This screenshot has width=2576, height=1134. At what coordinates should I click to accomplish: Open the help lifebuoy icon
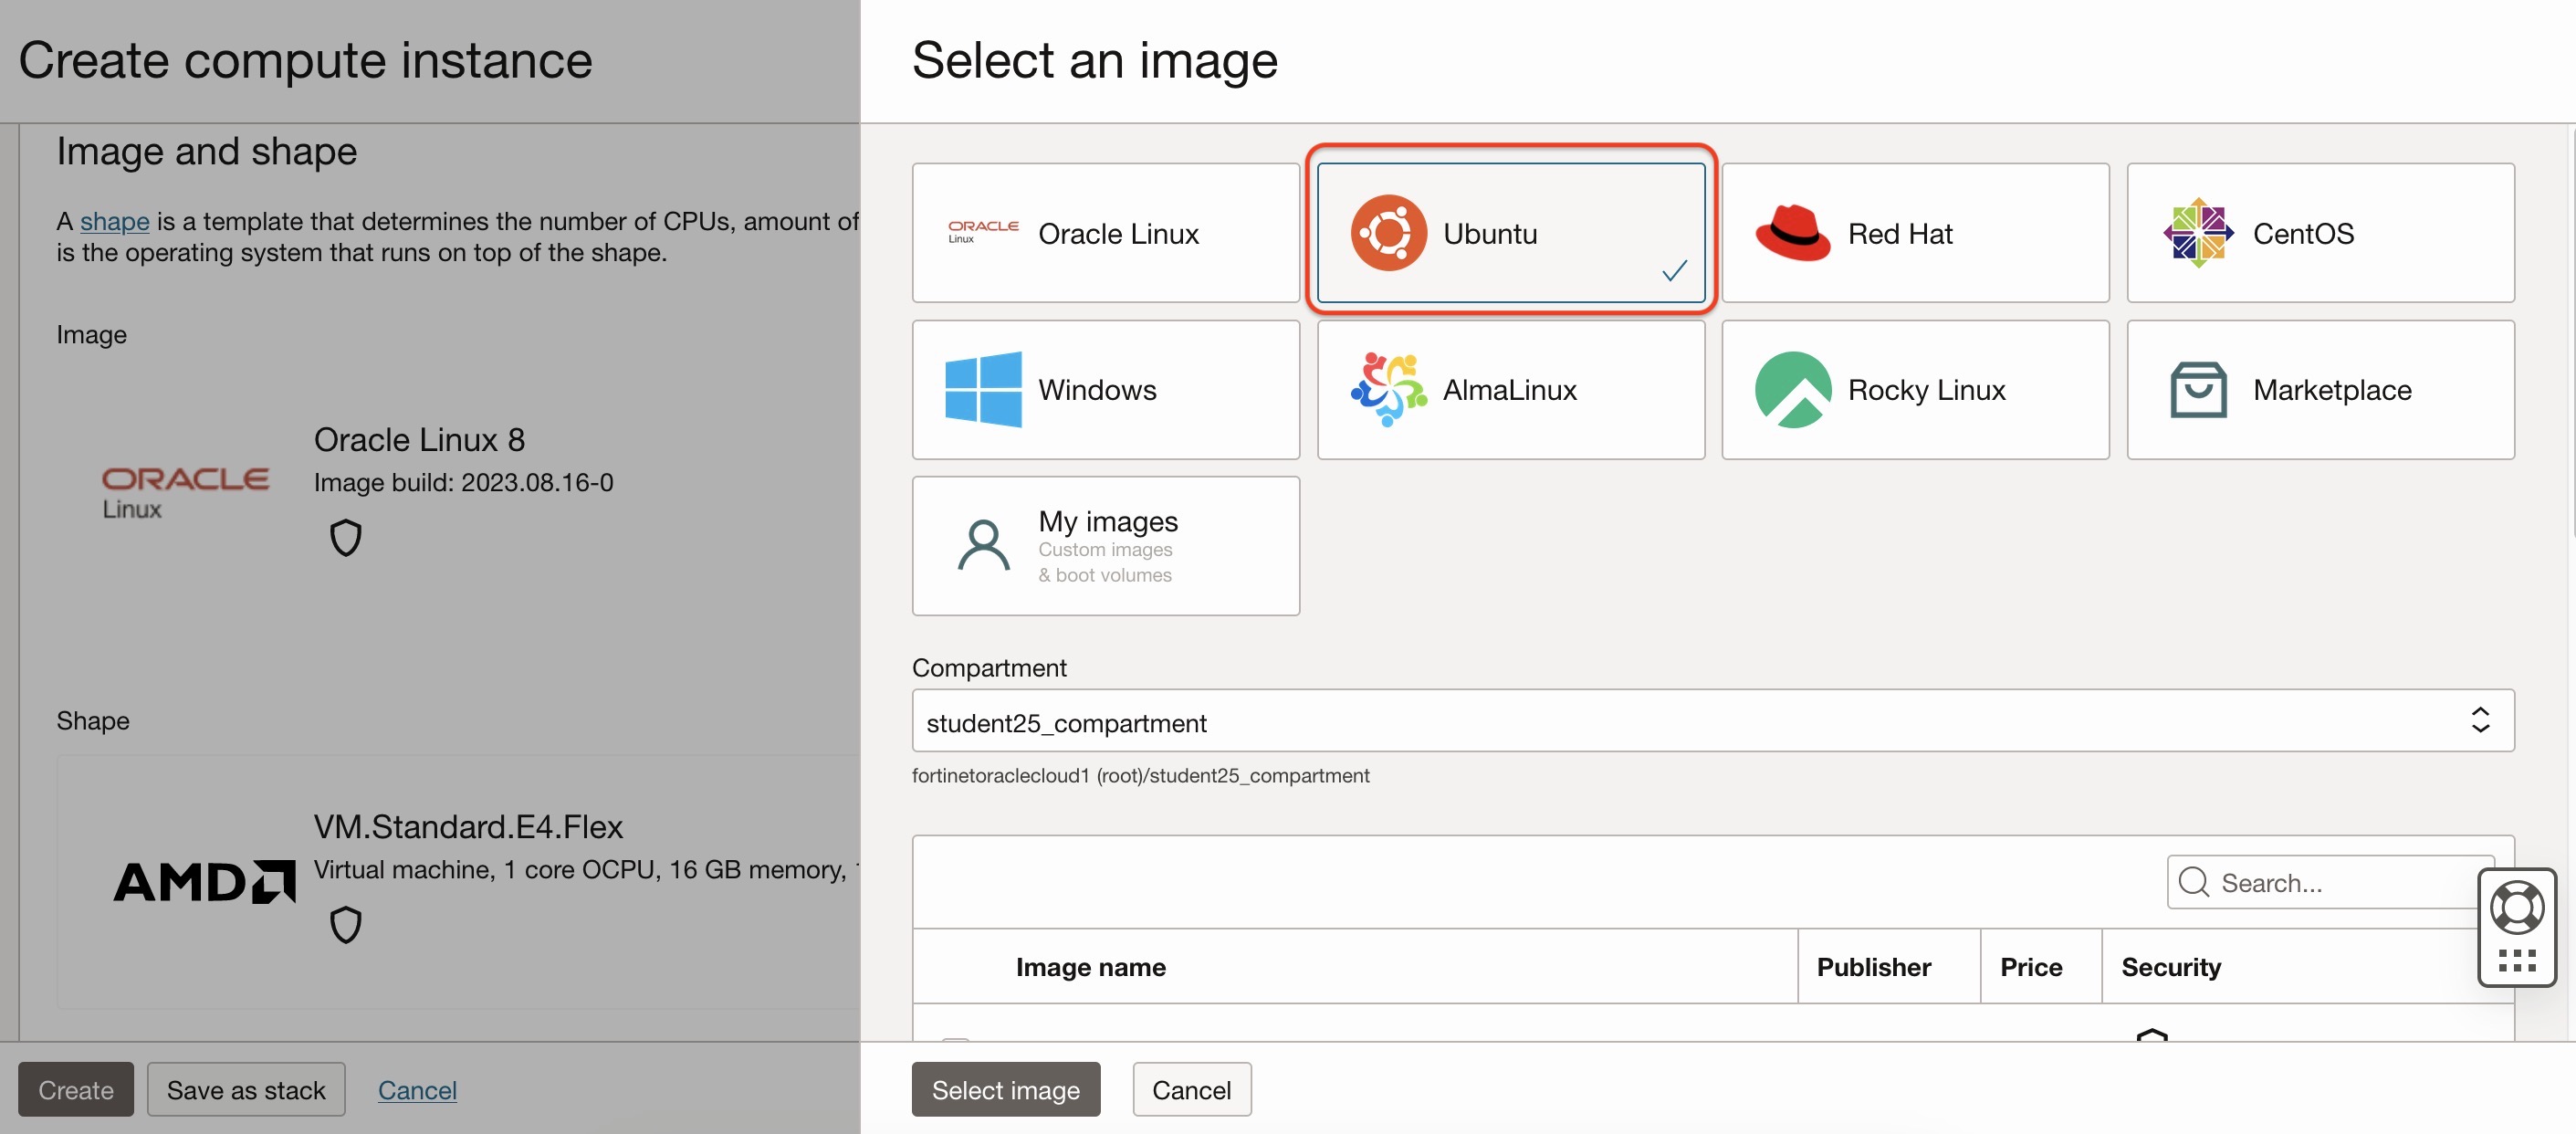[x=2516, y=907]
